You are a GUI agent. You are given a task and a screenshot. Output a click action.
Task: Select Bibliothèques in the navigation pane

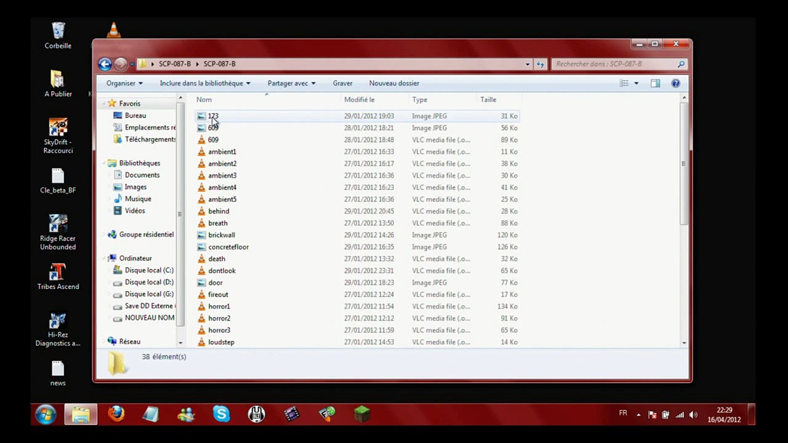tap(140, 163)
